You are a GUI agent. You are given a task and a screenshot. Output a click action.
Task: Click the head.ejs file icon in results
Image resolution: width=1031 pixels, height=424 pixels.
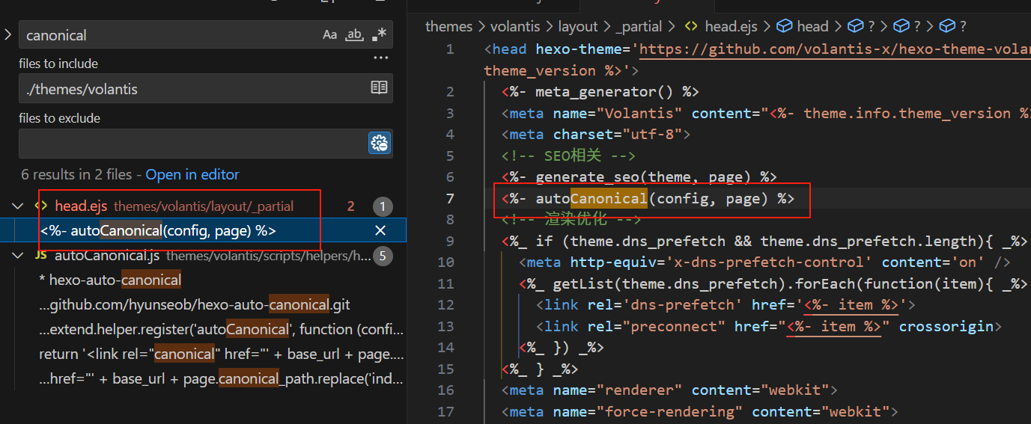click(x=42, y=206)
